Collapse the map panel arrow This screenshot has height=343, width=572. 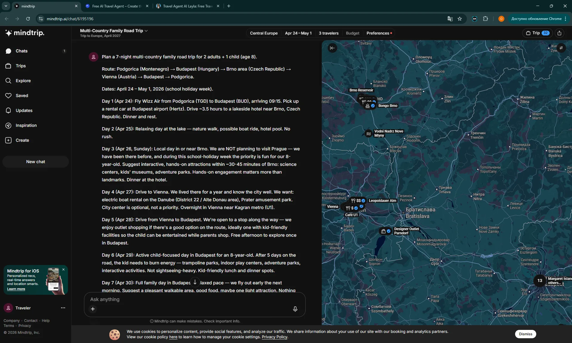click(x=332, y=48)
